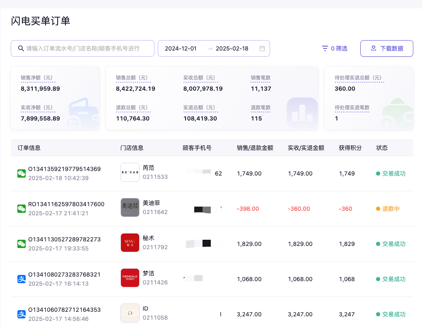Viewport: 422px width, 330px height.
Task: Click the 销售净额（元）label
Action: tap(37, 78)
